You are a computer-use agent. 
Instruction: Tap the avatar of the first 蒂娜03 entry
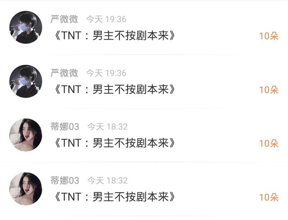[x=26, y=135]
